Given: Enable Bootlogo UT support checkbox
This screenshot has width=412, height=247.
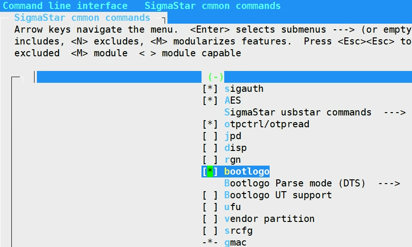Looking at the screenshot, I should click(x=210, y=195).
